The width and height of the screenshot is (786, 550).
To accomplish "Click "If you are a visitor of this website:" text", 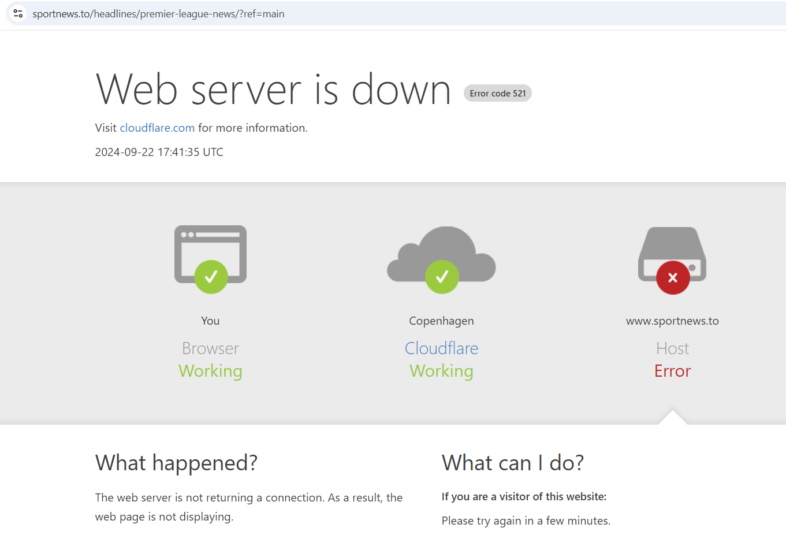I will (x=524, y=497).
